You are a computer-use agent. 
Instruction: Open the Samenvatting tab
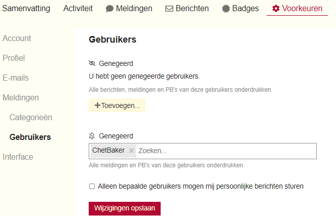click(26, 9)
